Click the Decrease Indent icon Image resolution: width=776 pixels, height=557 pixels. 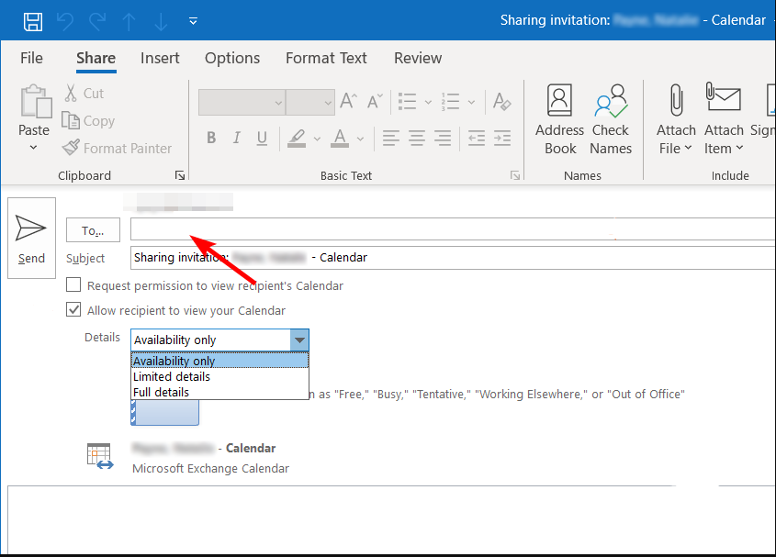[x=477, y=138]
